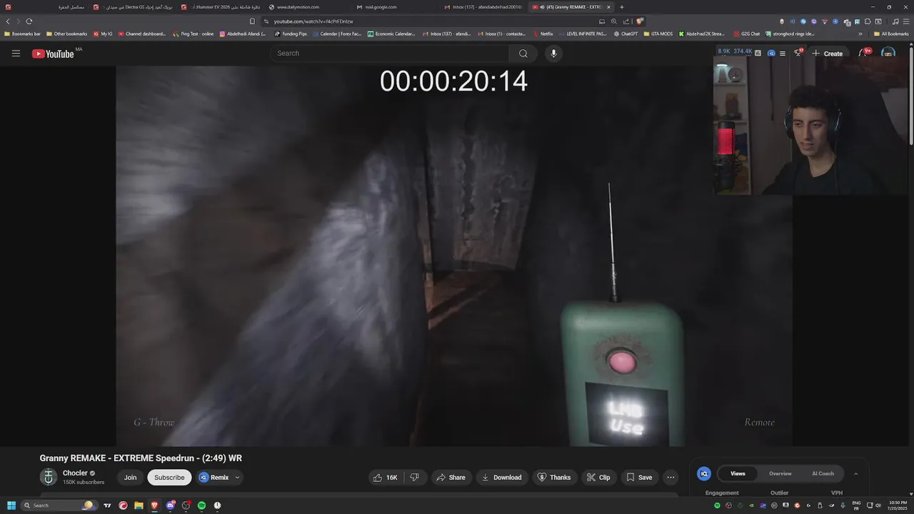The image size is (914, 514).
Task: Open the ChatGPT bookmark
Action: click(x=626, y=34)
